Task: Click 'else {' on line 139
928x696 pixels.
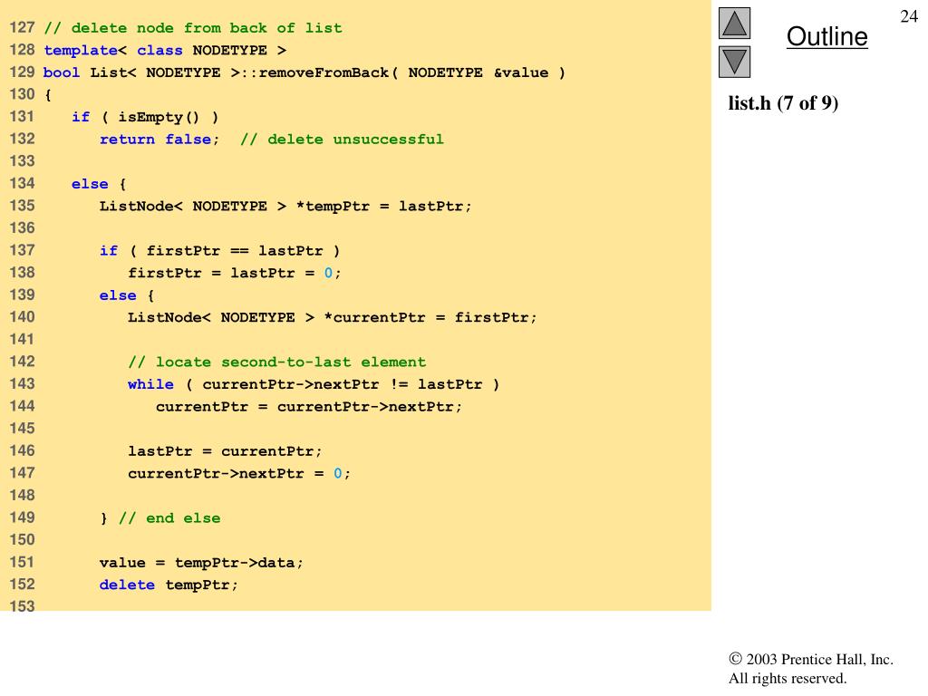Action: pos(127,295)
